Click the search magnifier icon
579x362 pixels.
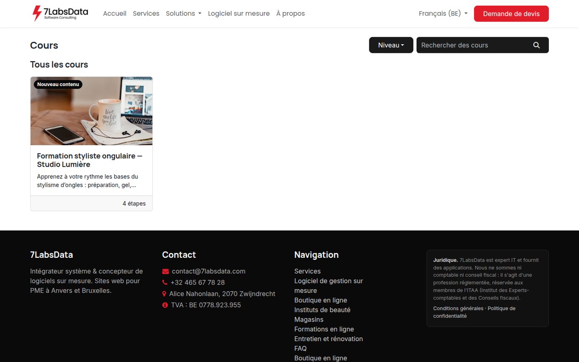(536, 45)
